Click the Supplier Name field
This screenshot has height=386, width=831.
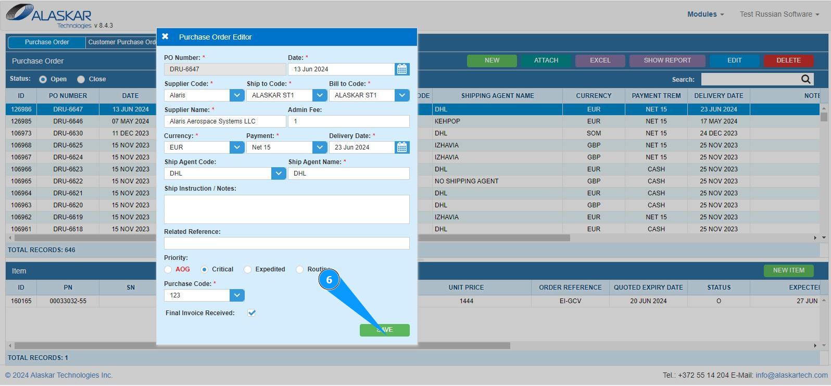coord(225,121)
